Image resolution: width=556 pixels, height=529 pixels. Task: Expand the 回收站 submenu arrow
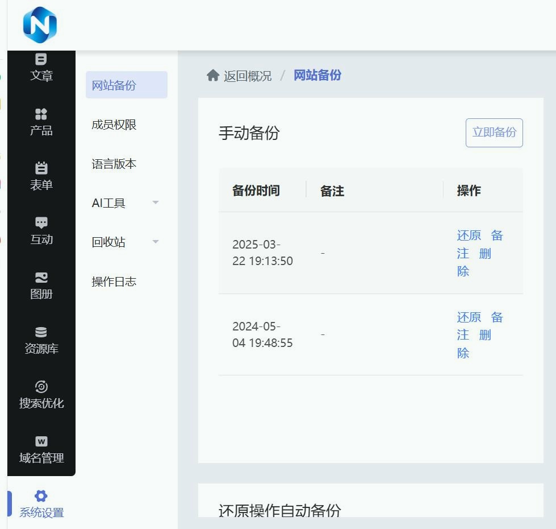(156, 242)
